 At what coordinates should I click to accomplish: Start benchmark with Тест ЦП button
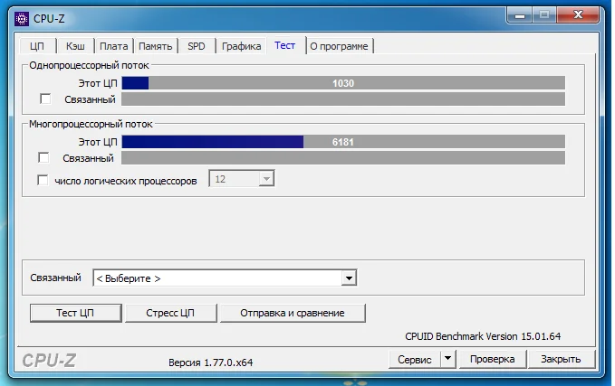[x=75, y=313]
